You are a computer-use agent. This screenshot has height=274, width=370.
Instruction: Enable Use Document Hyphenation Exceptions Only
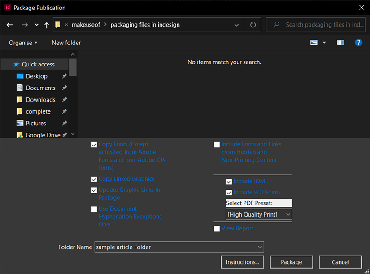point(94,209)
